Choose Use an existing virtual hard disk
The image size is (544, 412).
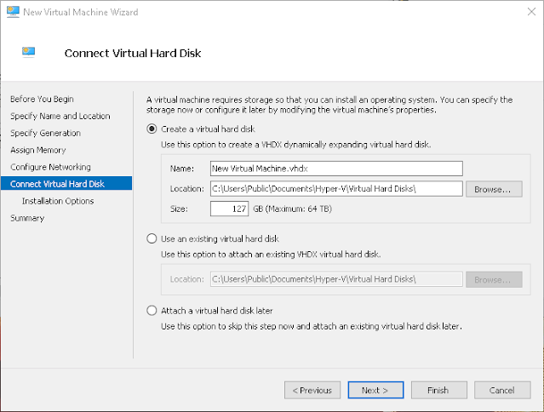[152, 238]
